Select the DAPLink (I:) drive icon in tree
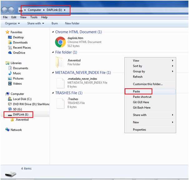This screenshot has width=189, height=180. 10,115
